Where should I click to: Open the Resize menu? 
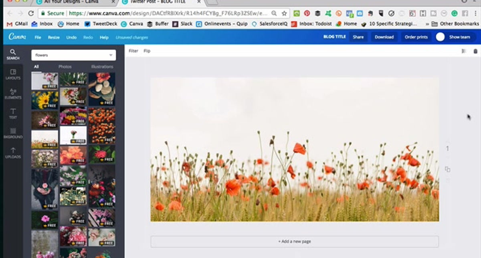[54, 37]
